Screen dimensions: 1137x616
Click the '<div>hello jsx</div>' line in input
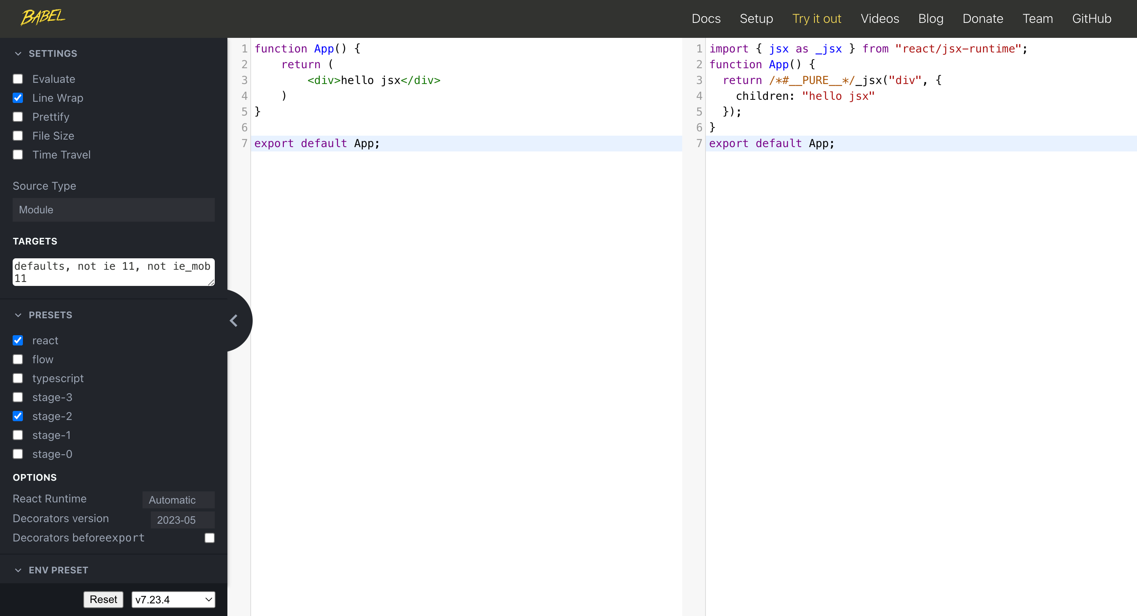374,80
